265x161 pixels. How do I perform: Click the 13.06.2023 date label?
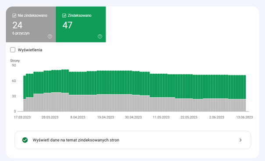point(244,117)
